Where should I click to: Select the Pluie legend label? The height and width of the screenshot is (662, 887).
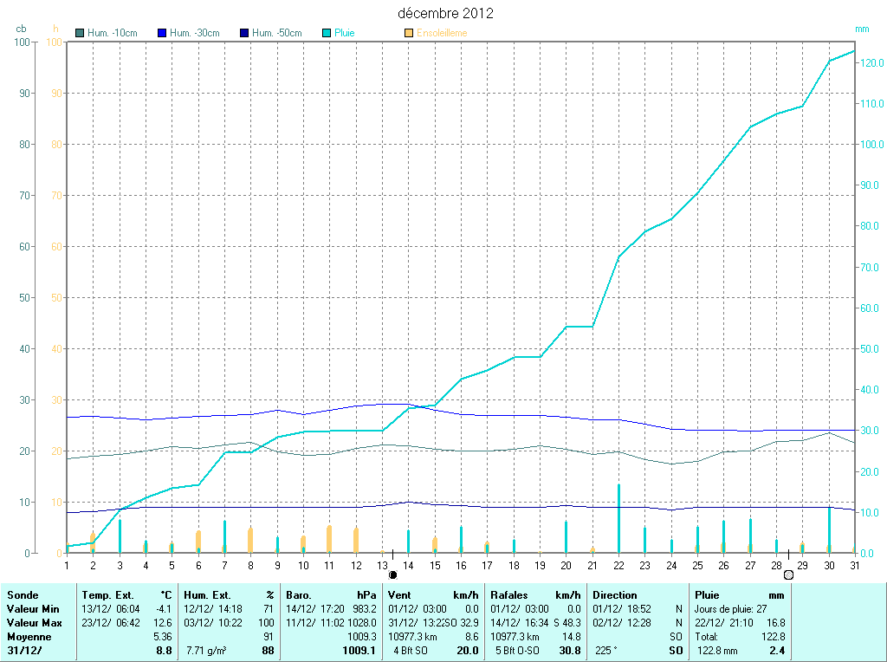point(345,33)
